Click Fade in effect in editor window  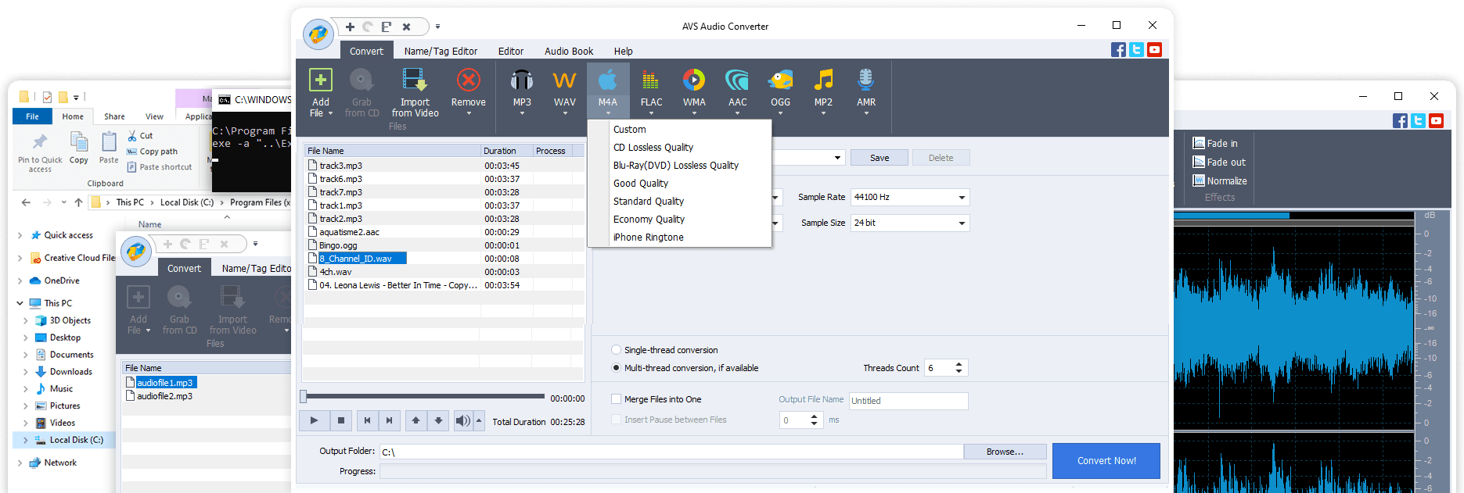1215,143
